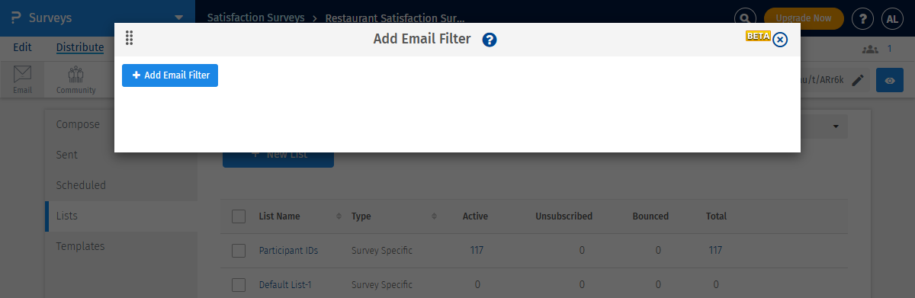This screenshot has width=915, height=298.
Task: Open the Participant IDs list
Action: click(288, 250)
